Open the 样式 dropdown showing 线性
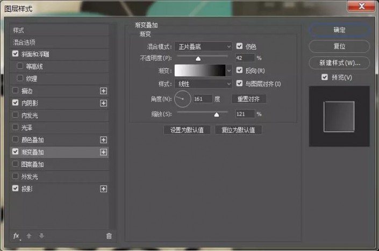 click(203, 84)
